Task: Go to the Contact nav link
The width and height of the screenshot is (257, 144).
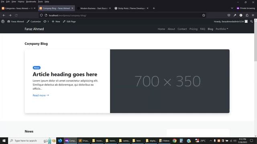Action: (x=182, y=29)
